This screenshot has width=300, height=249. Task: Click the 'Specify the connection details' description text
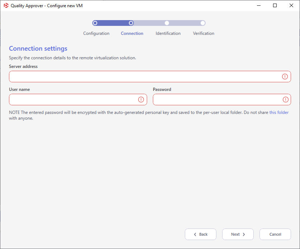point(72,58)
